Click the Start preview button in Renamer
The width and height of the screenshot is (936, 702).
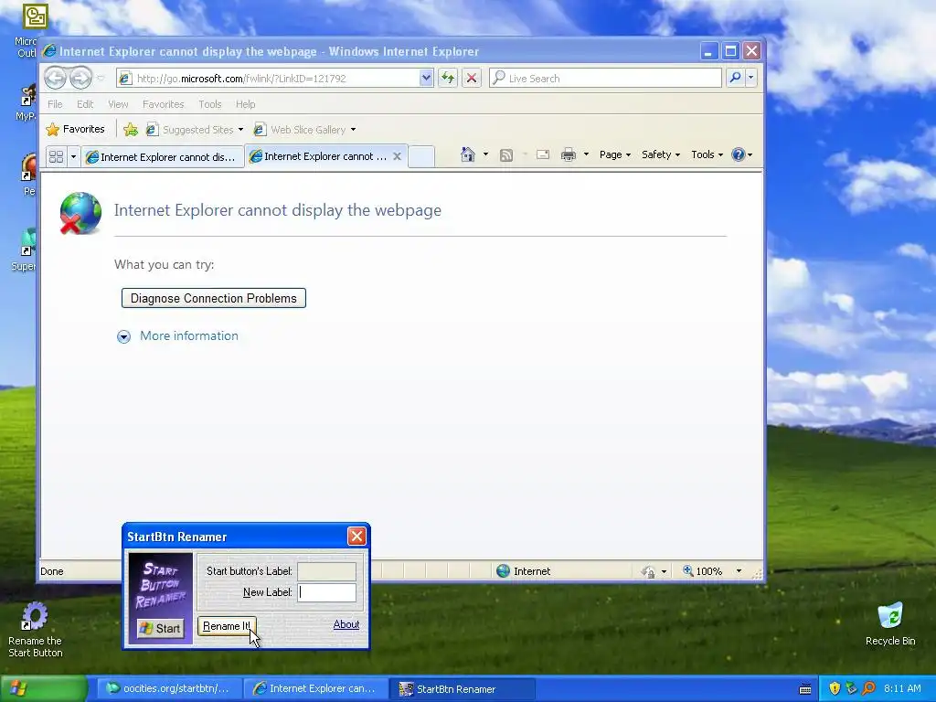(160, 628)
